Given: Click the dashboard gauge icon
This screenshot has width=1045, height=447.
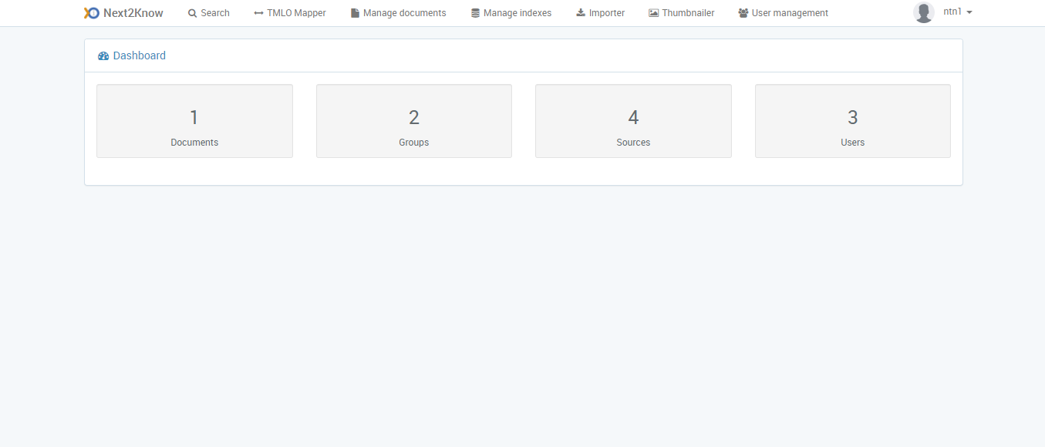Looking at the screenshot, I should coord(103,56).
